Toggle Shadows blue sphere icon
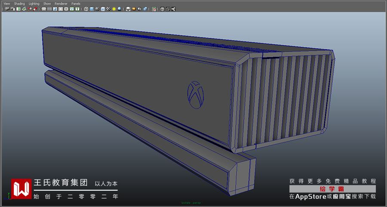The height and width of the screenshot is (207, 387). 120,9
